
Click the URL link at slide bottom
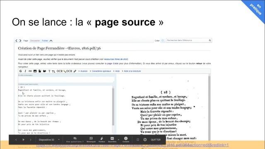pyautogui.click(x=132, y=145)
